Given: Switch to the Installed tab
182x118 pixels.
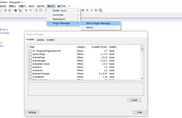Looking at the screenshot, I should click(x=50, y=40).
